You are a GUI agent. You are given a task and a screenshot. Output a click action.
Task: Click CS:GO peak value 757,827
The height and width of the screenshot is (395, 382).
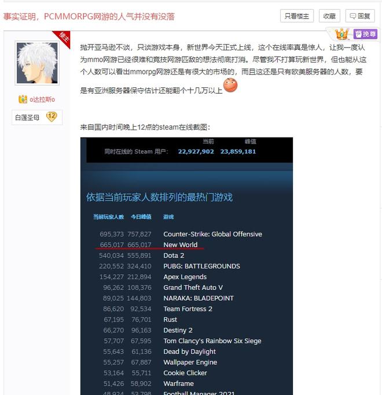click(x=139, y=234)
